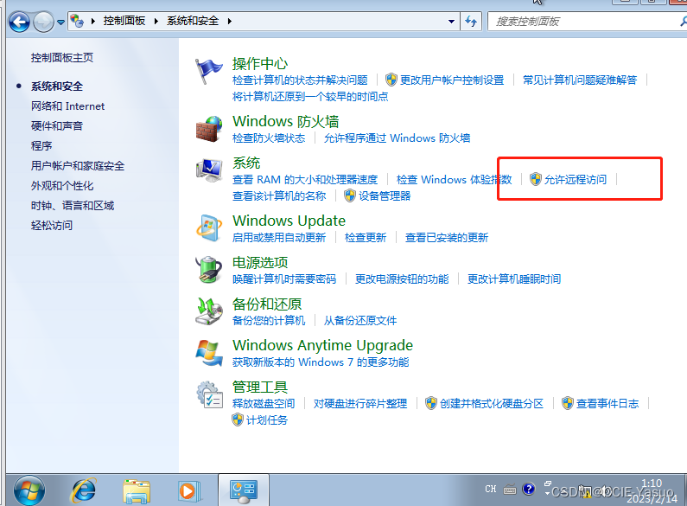
Task: Select 时钟、语言和区域 category
Action: tap(73, 206)
